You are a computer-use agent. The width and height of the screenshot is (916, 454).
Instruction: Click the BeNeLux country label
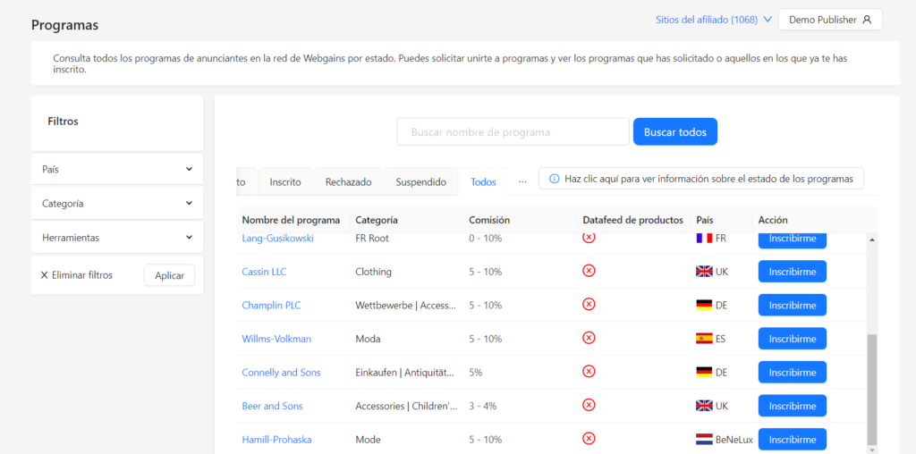tap(734, 440)
